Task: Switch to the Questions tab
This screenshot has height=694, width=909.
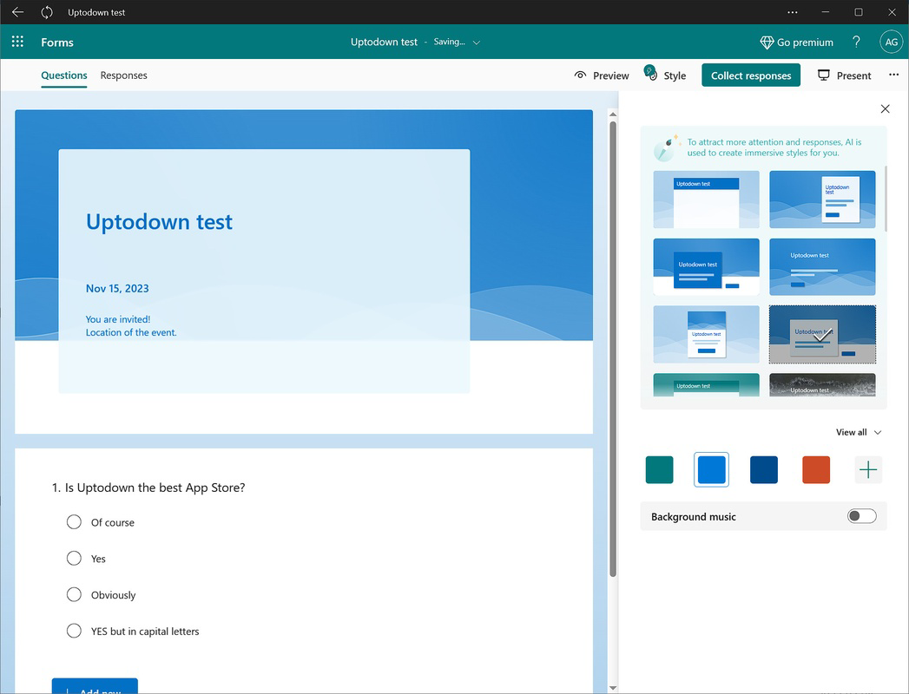Action: (63, 75)
